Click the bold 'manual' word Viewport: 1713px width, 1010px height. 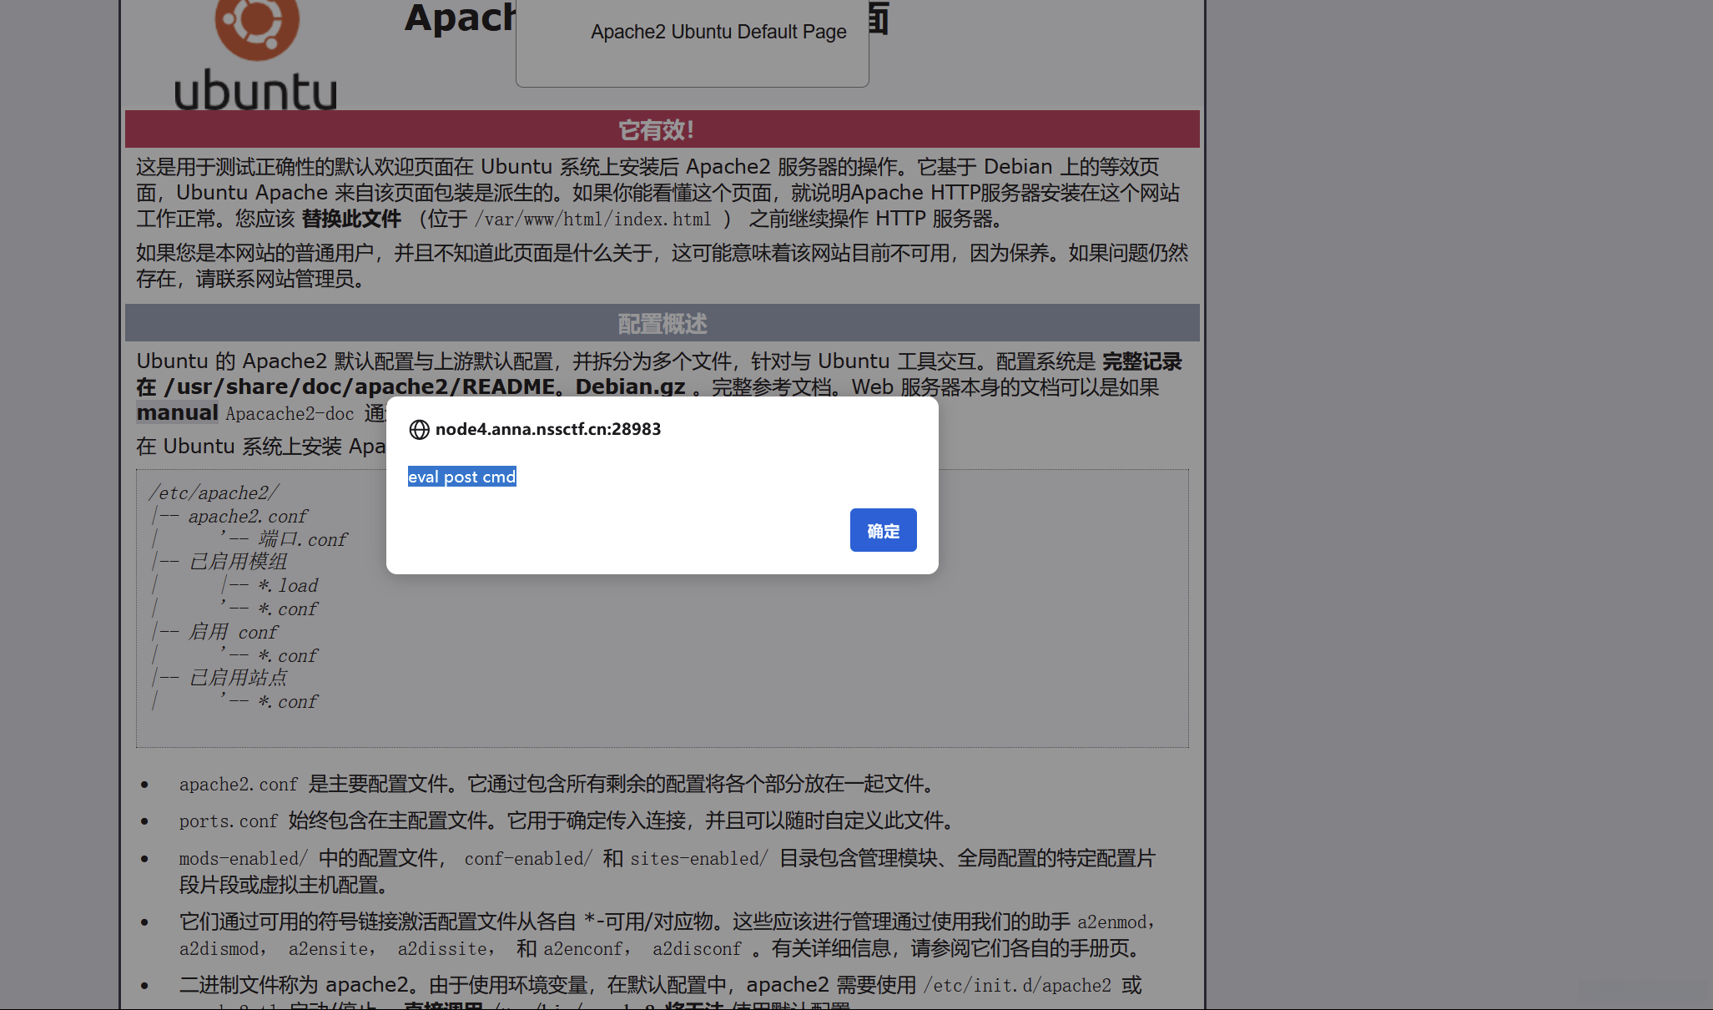pos(177,413)
